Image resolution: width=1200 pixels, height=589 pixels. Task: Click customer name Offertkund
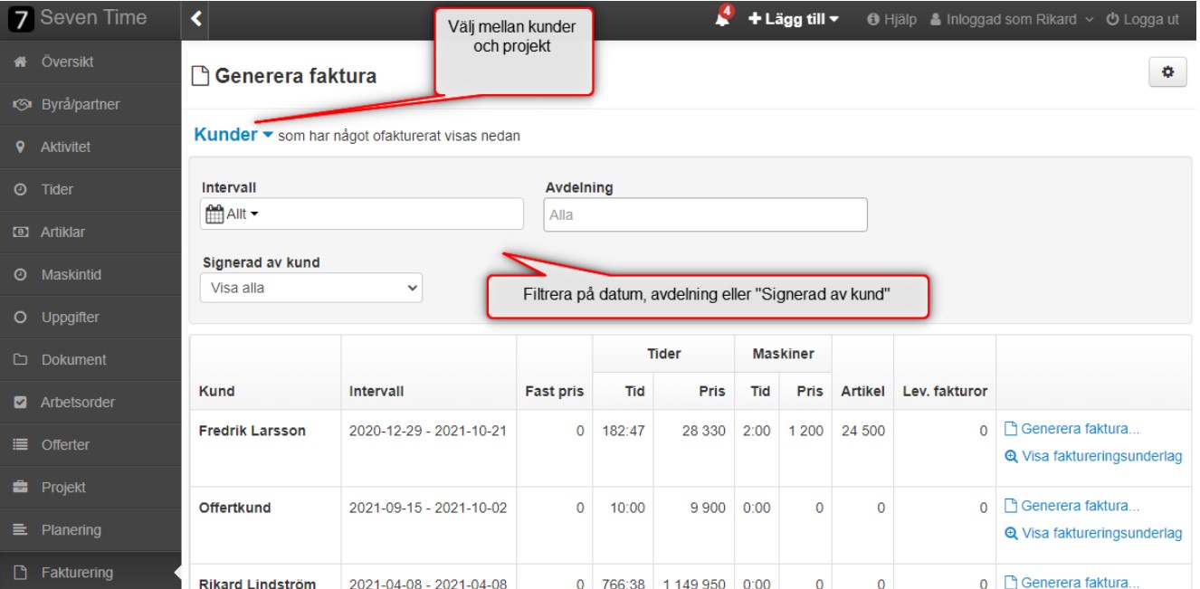235,508
